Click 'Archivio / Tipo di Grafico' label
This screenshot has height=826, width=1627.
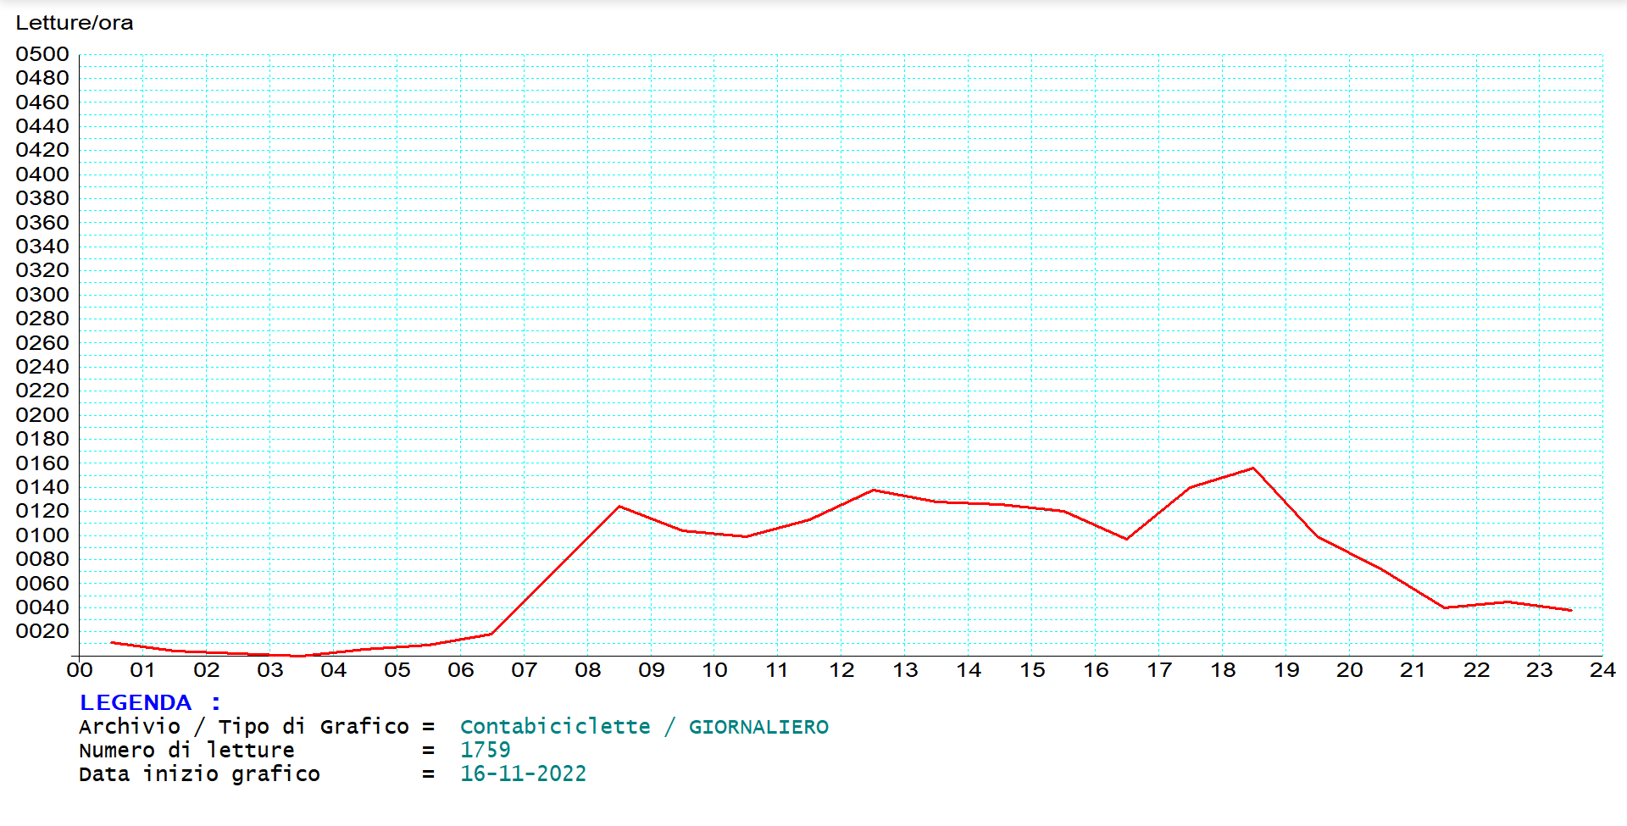point(244,727)
